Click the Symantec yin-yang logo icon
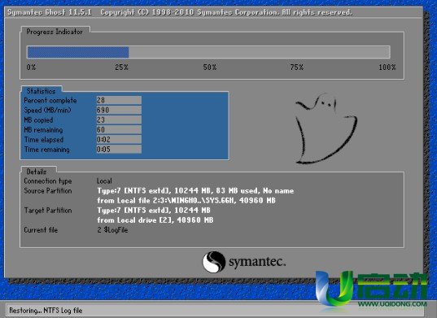The width and height of the screenshot is (437, 318). (214, 262)
